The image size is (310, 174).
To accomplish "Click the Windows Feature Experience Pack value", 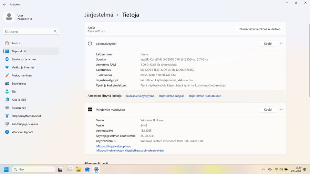I will [x=171, y=141].
